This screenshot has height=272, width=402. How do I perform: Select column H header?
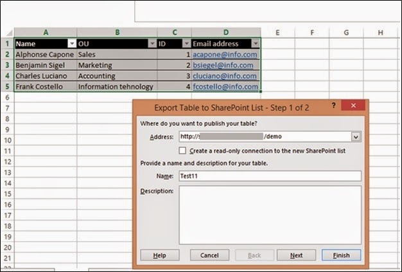pos(381,33)
